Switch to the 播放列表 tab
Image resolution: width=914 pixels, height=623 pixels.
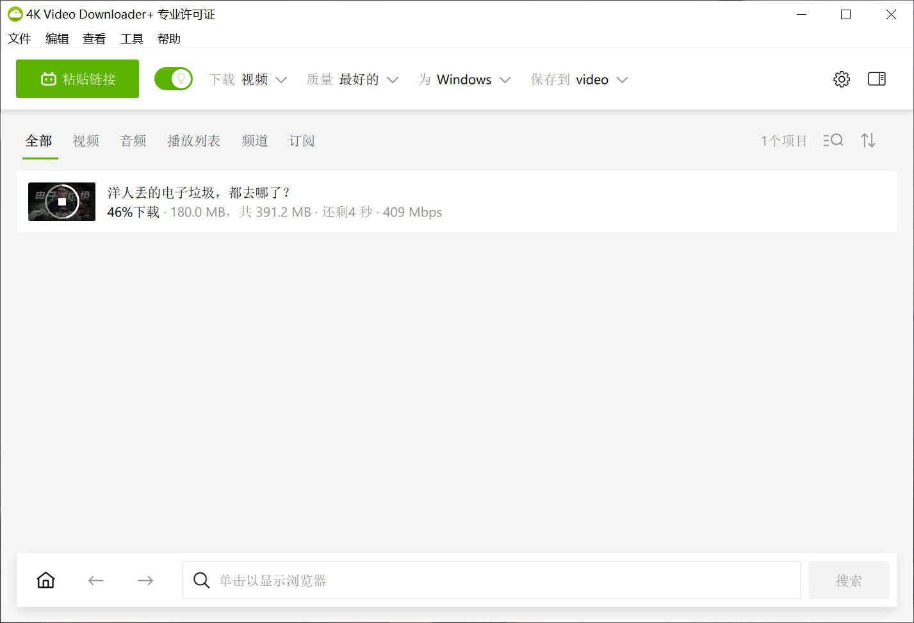[193, 141]
